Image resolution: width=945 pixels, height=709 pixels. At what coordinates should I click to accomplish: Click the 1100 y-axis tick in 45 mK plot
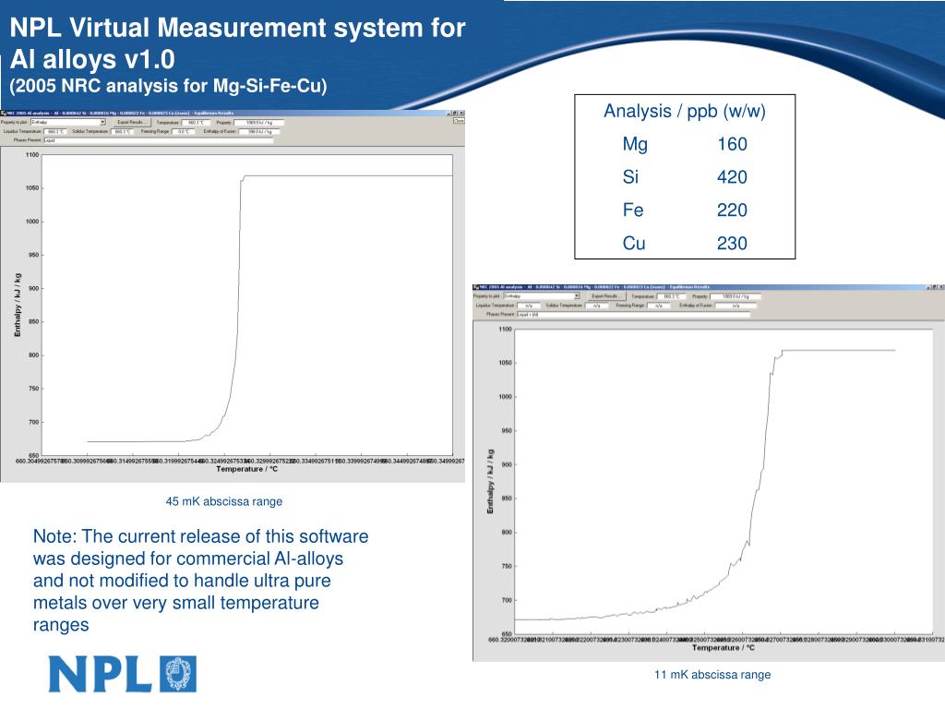coord(32,155)
